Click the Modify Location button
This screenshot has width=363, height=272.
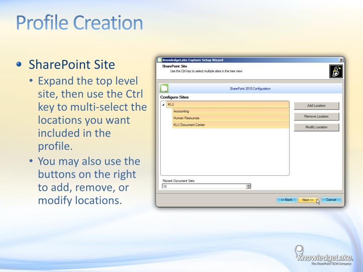[317, 127]
